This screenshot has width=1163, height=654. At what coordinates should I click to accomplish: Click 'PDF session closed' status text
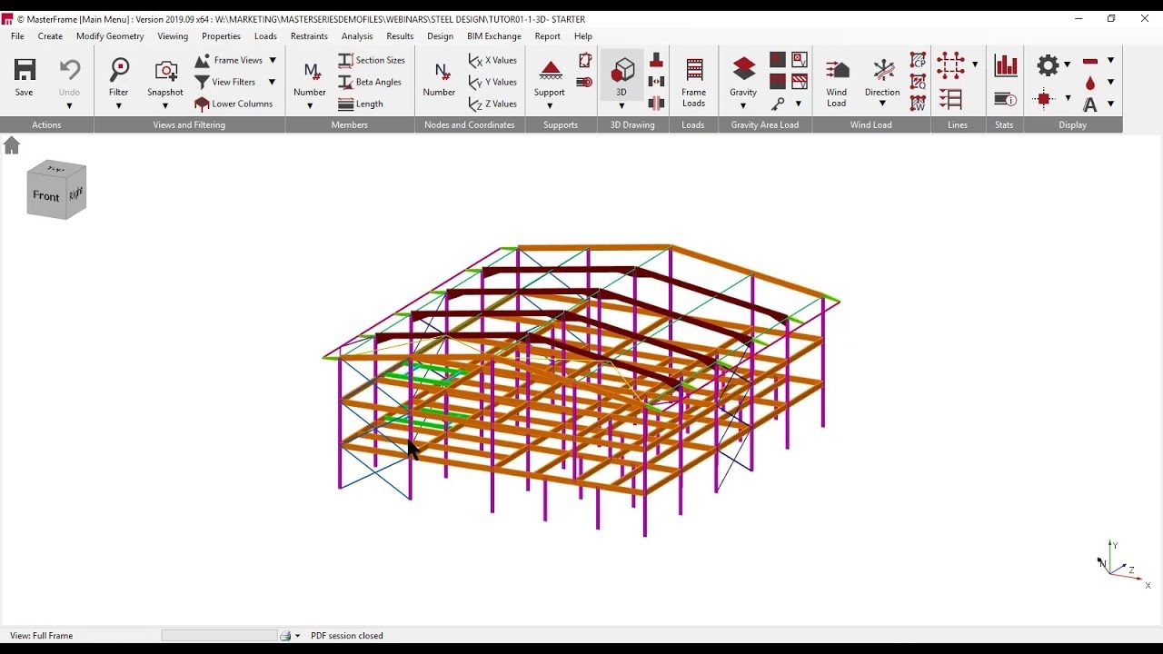[x=347, y=636]
